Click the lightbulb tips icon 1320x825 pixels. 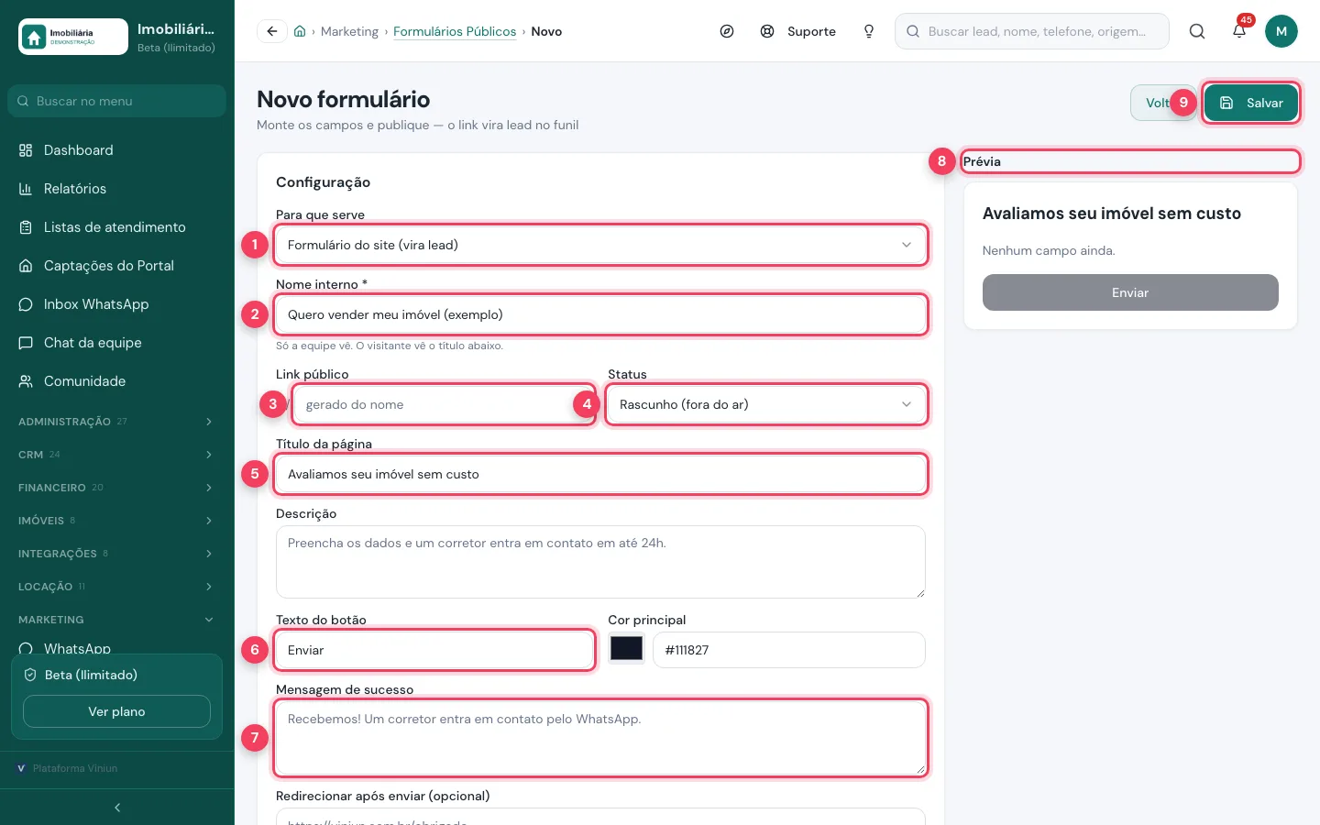[869, 31]
